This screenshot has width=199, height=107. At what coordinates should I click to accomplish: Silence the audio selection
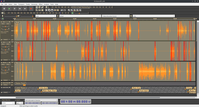(58, 10)
